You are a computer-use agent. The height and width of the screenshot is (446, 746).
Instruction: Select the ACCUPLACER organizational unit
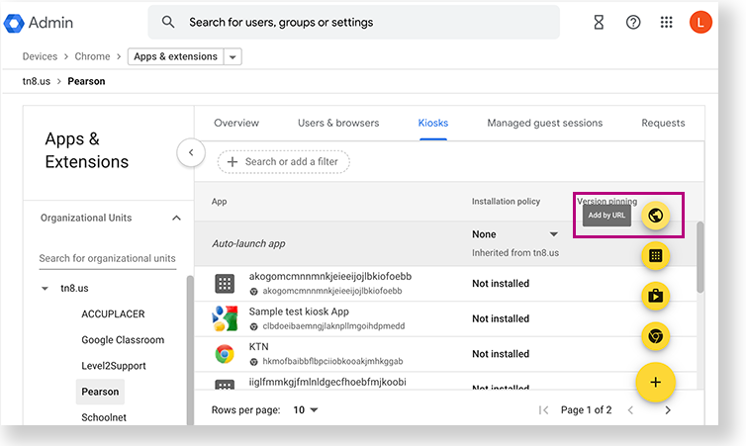point(113,314)
